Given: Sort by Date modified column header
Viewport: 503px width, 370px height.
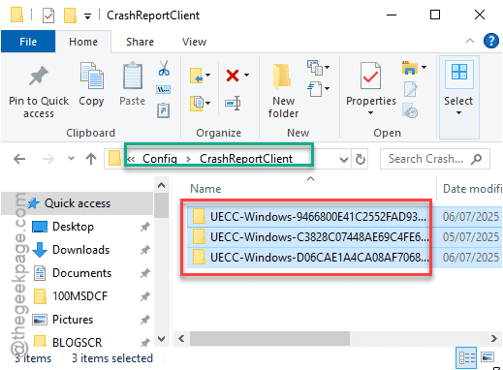Looking at the screenshot, I should [472, 189].
